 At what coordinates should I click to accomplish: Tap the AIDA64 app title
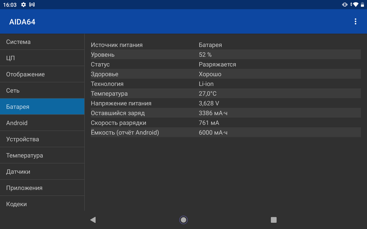22,22
